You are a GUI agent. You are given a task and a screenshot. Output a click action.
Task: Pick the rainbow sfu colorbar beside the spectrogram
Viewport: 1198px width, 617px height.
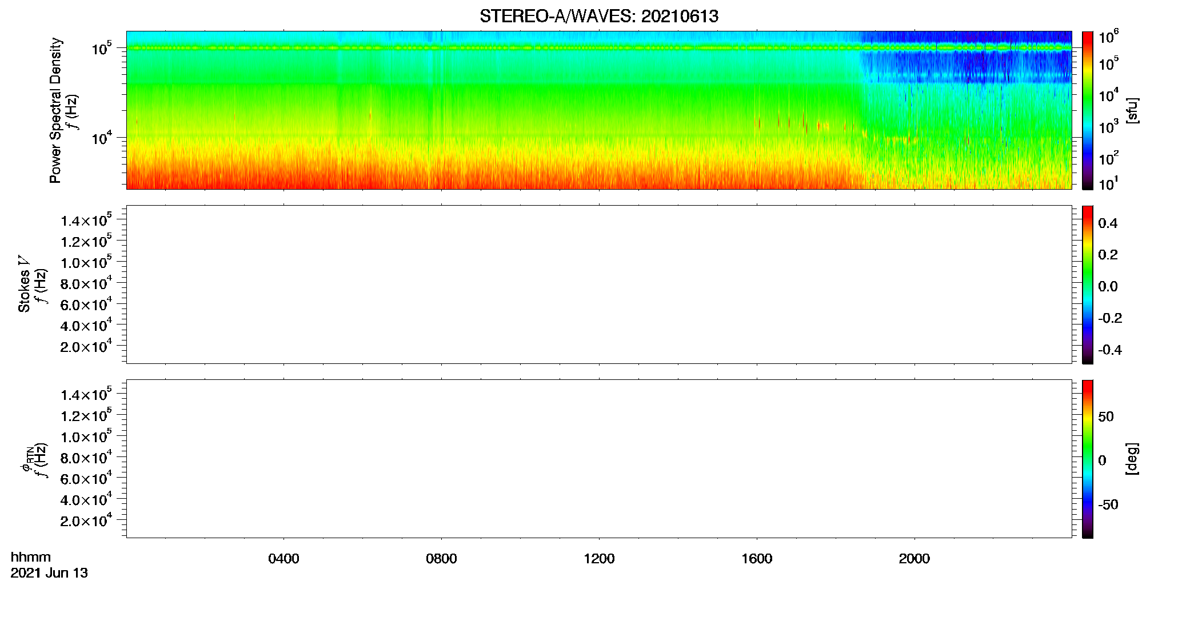pos(1087,110)
